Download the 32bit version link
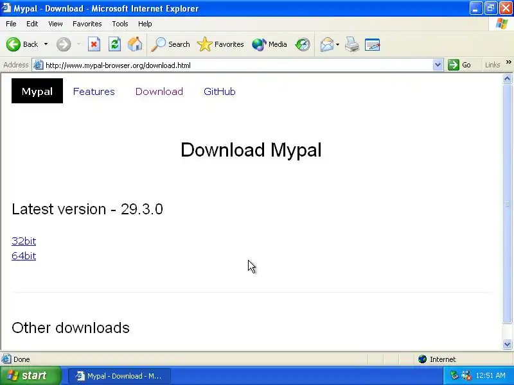This screenshot has height=385, width=514. [x=24, y=241]
